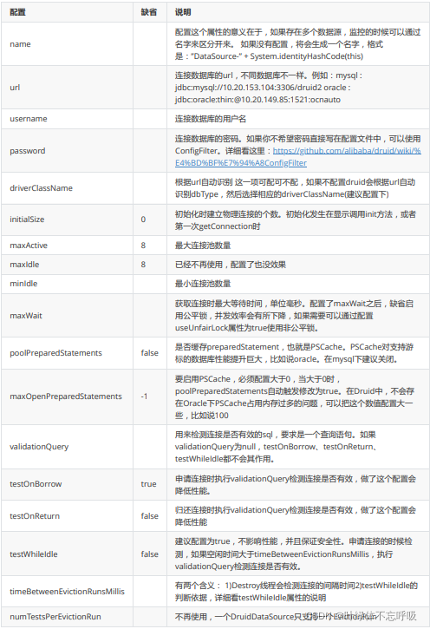
Task: Click the '已经不再使用，配置了也没效果' description
Action: click(x=231, y=265)
